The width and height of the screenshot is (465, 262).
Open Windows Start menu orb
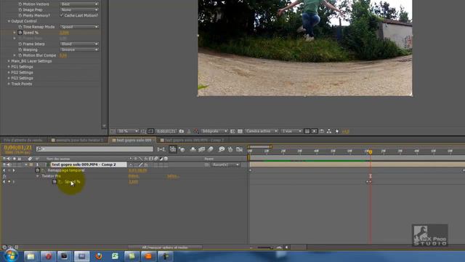pos(12,255)
